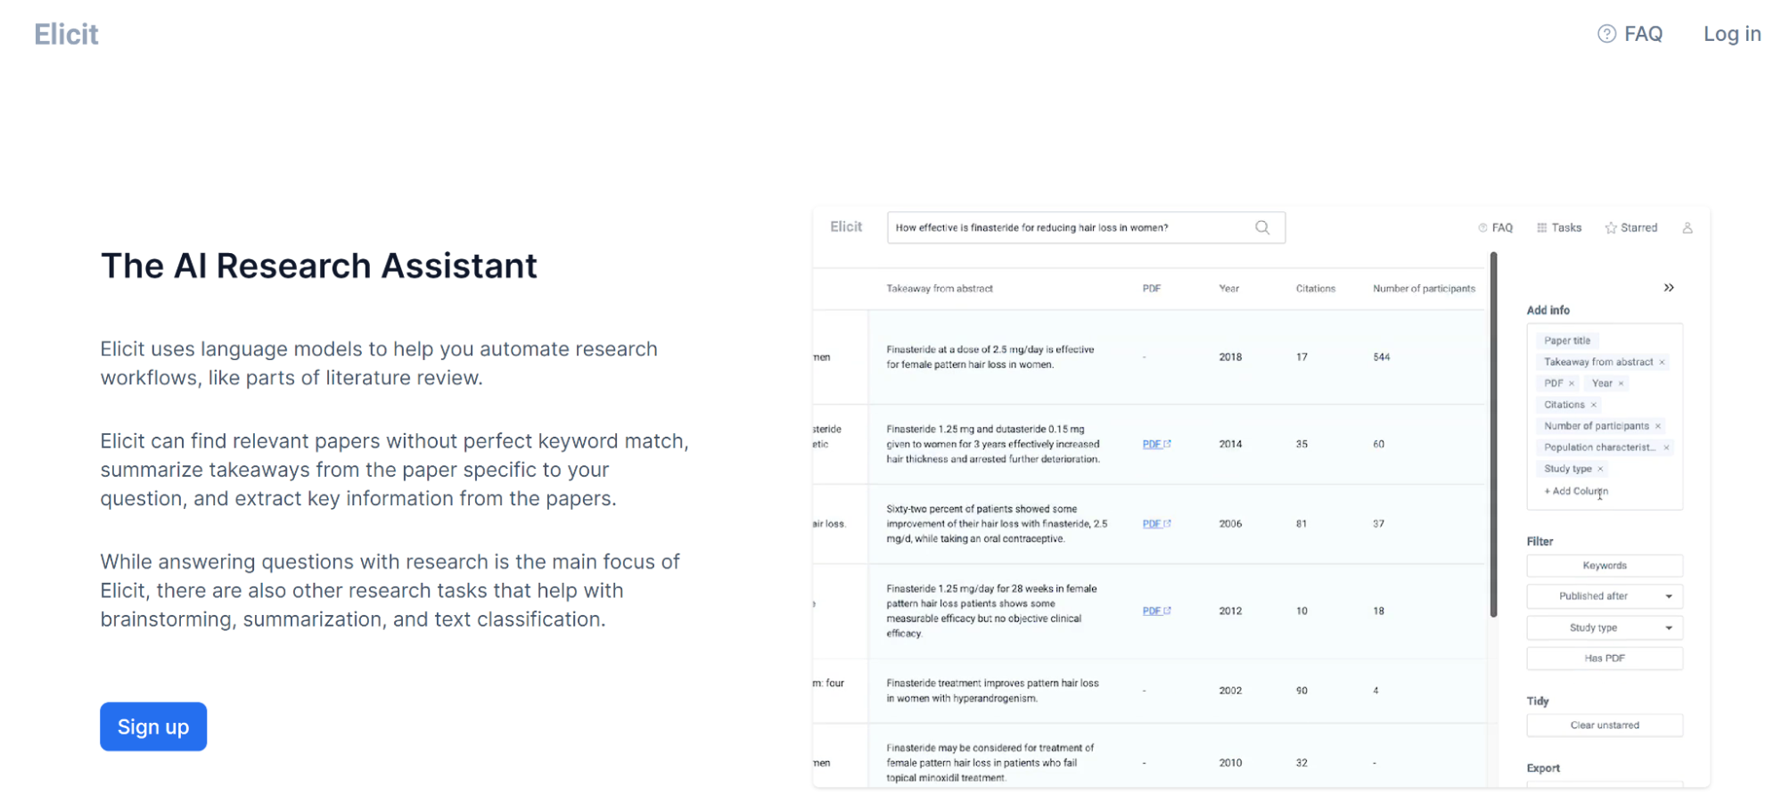Remove the Study type column tag
Viewport: 1782px width, 803px height.
point(1600,470)
